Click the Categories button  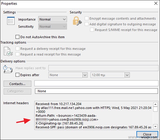(x=17, y=91)
